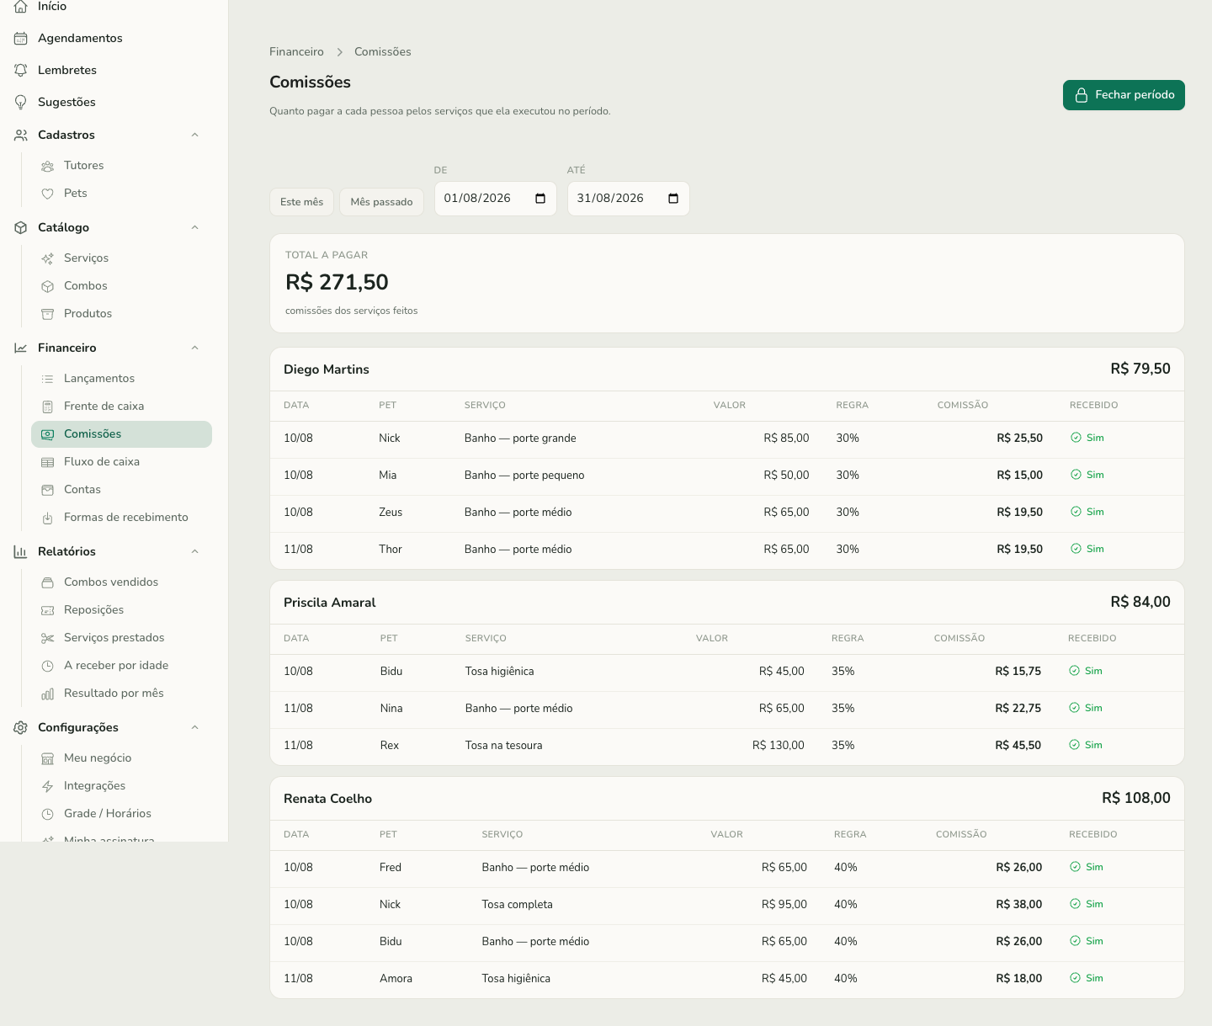Click the Produtos archive icon
Viewport: 1212px width, 1026px height.
coord(48,314)
